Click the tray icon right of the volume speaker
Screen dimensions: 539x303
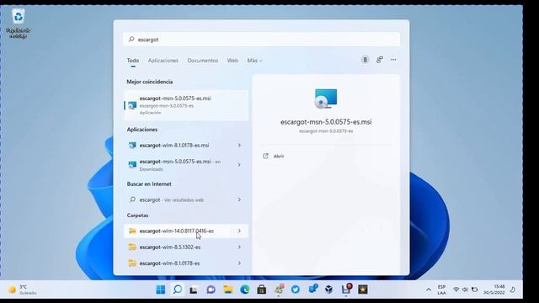click(x=475, y=290)
